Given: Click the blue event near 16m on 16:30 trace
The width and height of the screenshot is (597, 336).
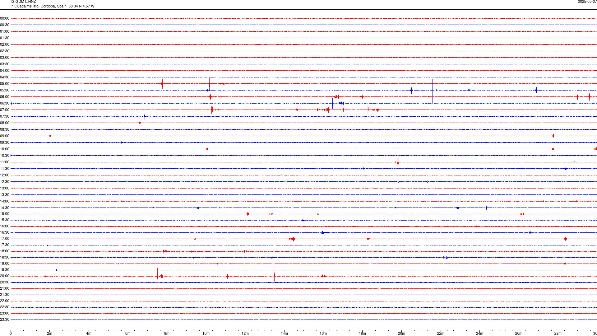Looking at the screenshot, I should point(325,232).
